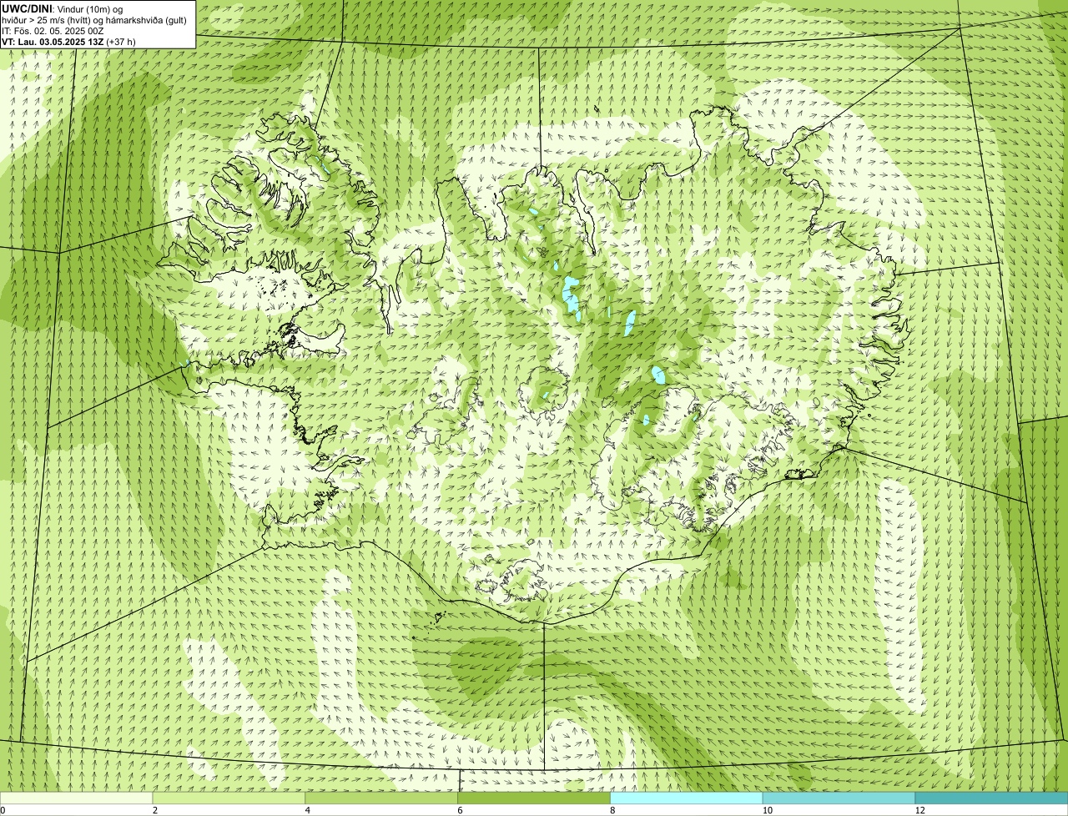1068x816 pixels.
Task: Select the teal color bar segment above 12
Action: click(991, 798)
